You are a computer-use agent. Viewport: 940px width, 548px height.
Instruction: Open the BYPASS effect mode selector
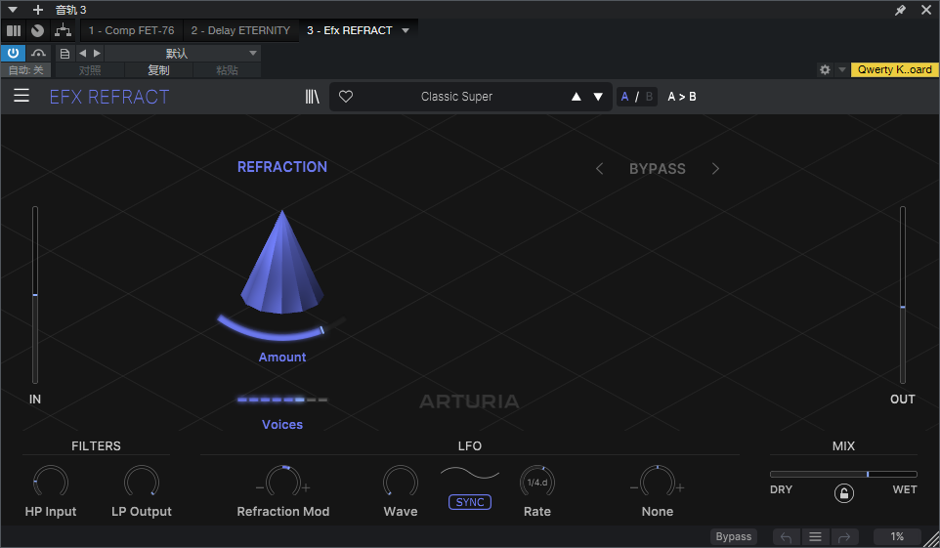pos(657,169)
